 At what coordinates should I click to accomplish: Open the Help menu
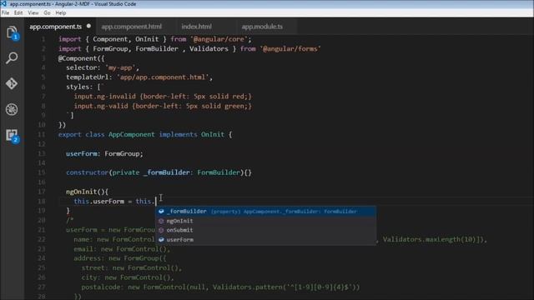(x=61, y=13)
